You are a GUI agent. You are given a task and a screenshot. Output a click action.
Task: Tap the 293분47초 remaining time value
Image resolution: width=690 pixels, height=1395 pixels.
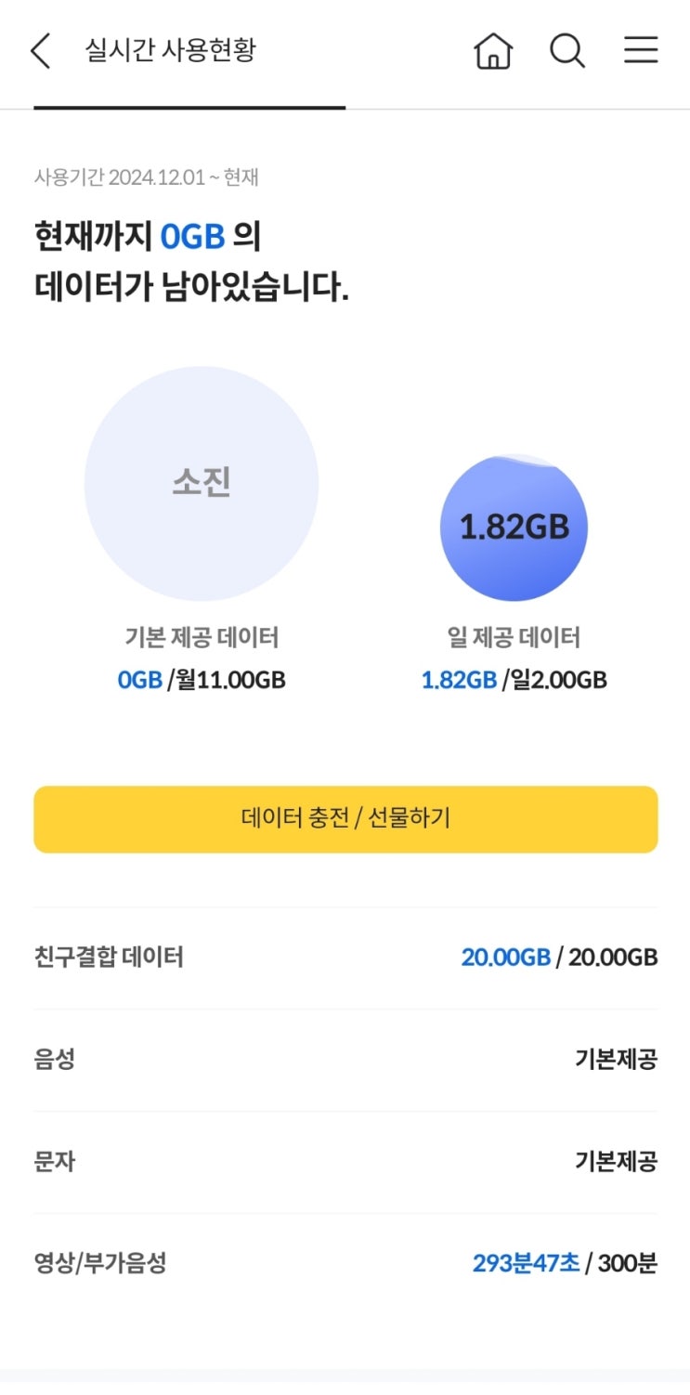526,1263
